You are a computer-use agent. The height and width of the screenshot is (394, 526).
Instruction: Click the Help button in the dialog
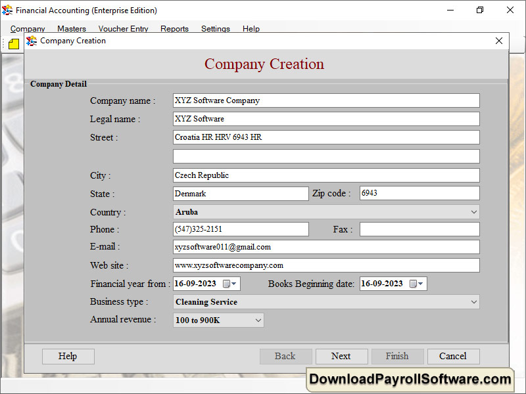click(x=68, y=356)
